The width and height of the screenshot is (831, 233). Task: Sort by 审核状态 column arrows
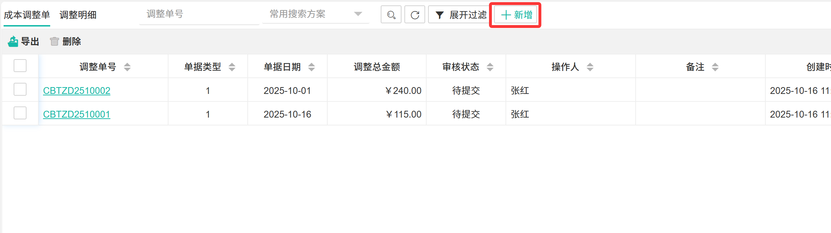490,67
